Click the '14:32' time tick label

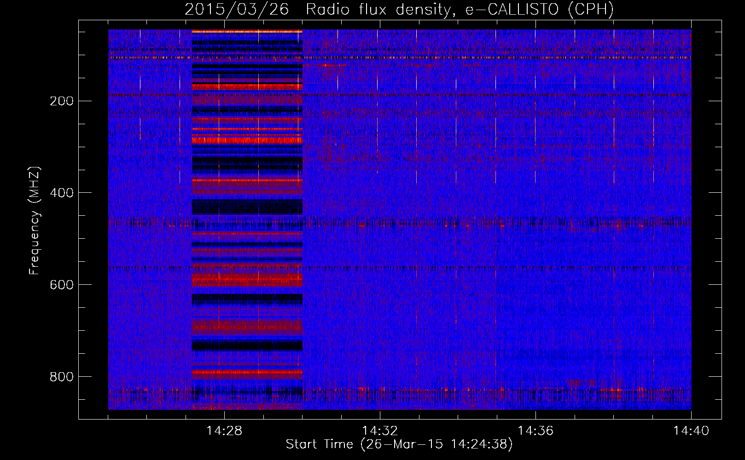pyautogui.click(x=380, y=431)
